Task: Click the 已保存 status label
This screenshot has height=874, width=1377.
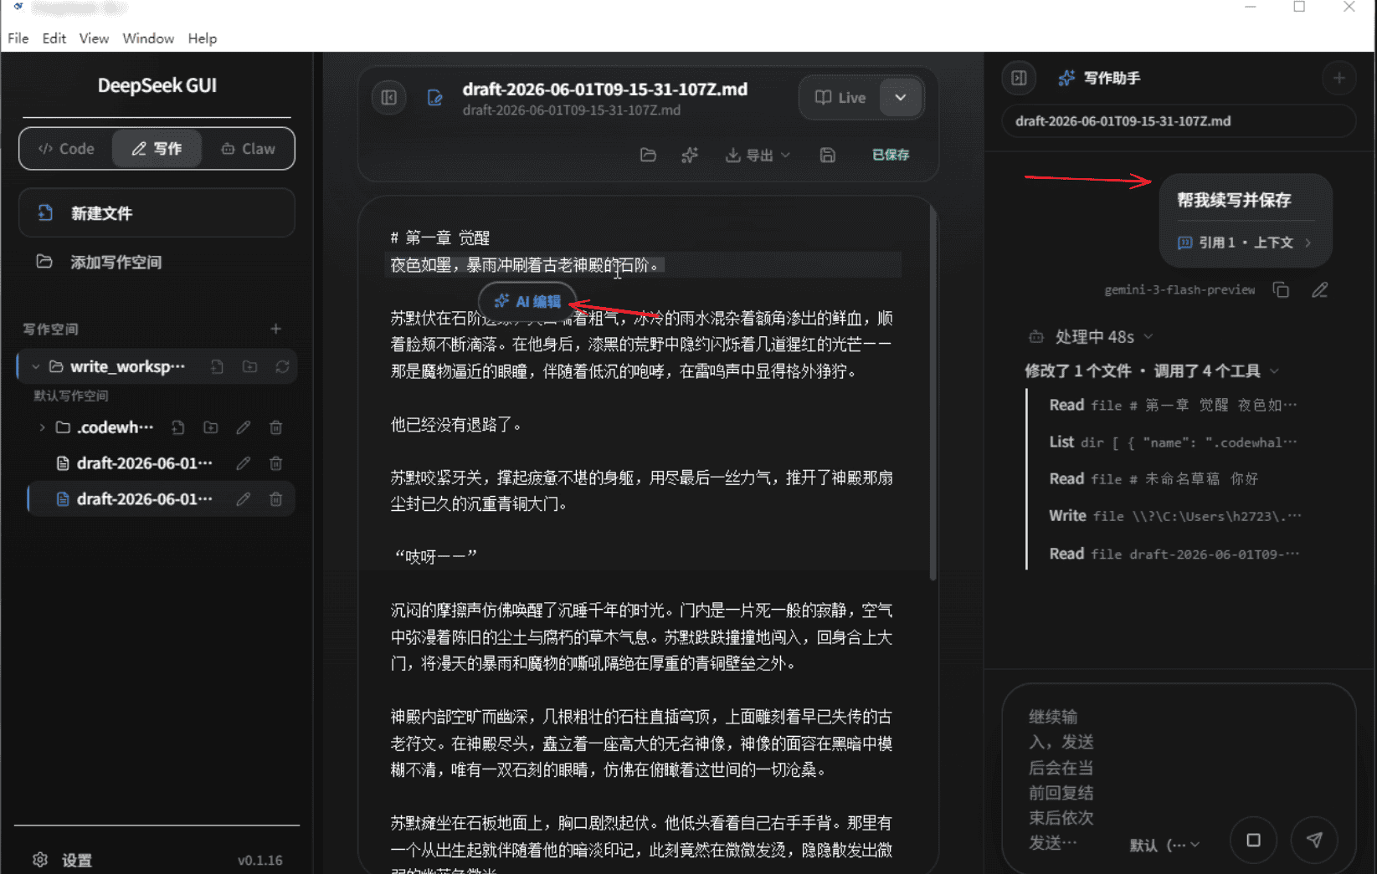Action: (x=891, y=155)
